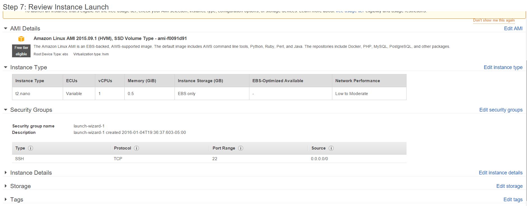Click the Port Range info icon
The width and height of the screenshot is (527, 206).
240,148
